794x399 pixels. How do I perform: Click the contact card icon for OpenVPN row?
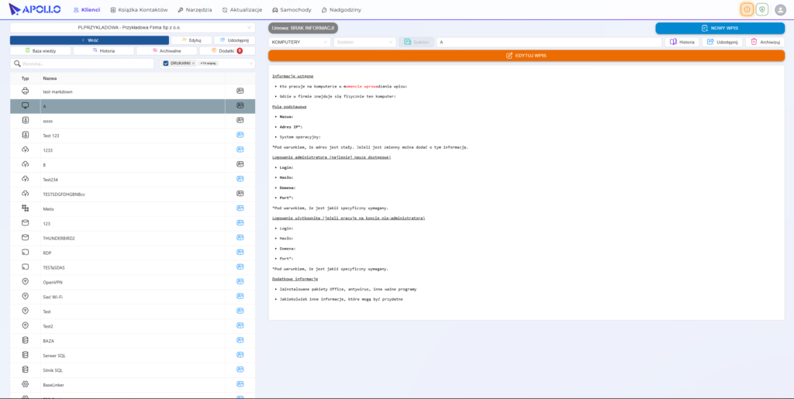point(240,282)
